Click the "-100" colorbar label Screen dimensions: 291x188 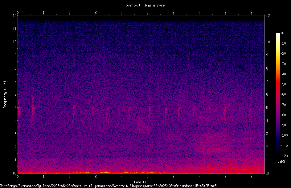click(284, 135)
